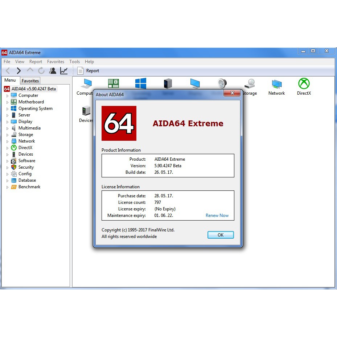This screenshot has height=337, width=337.
Task: Open the Operating System category icon
Action: click(140, 83)
